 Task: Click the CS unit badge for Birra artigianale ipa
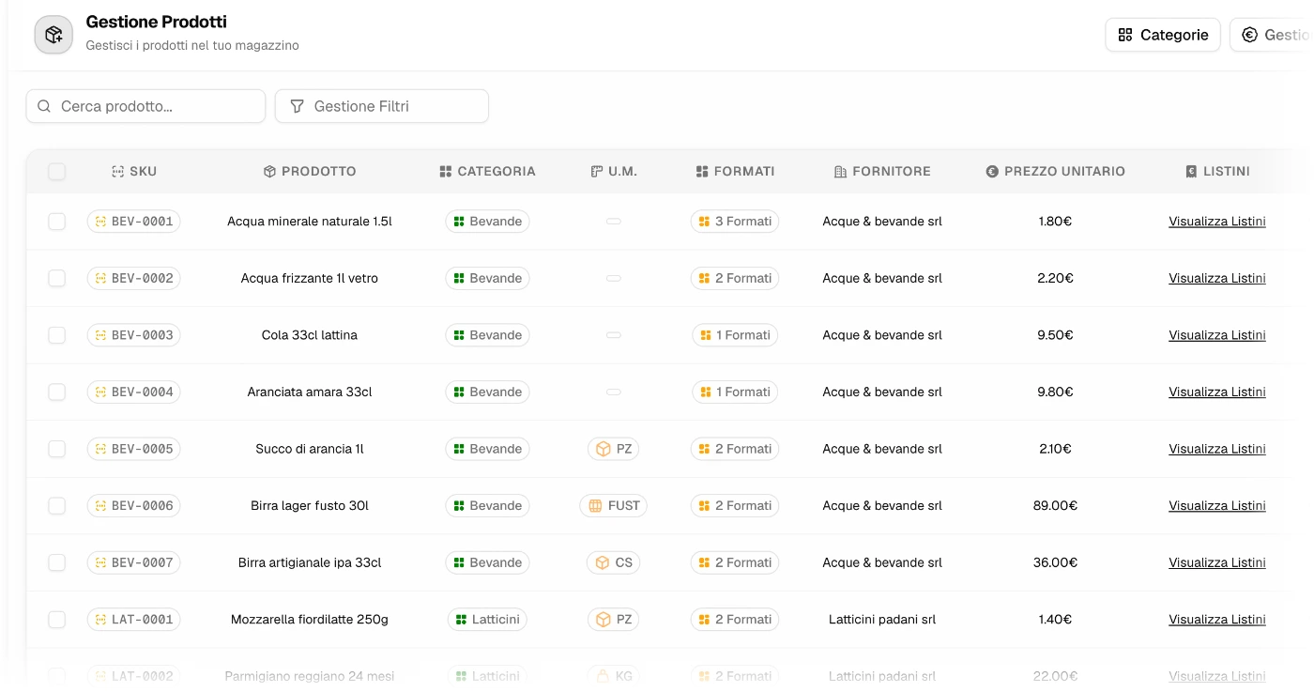pos(614,562)
